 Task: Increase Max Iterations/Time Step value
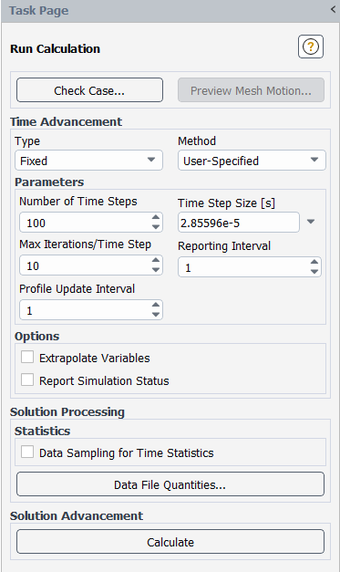pyautogui.click(x=156, y=261)
